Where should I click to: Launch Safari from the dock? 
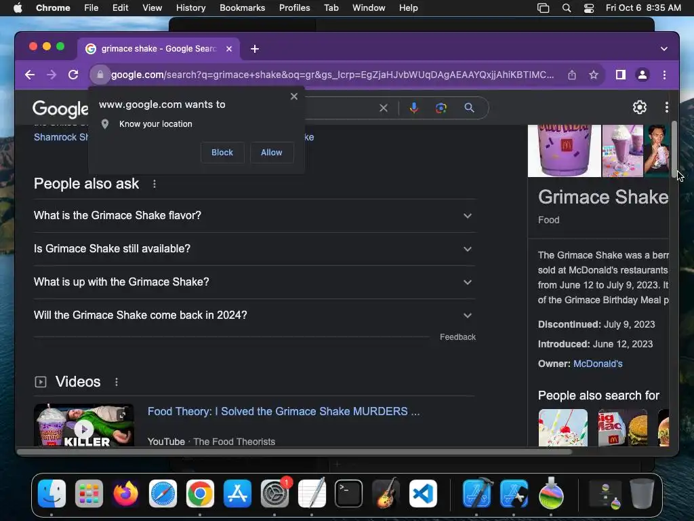click(x=163, y=494)
